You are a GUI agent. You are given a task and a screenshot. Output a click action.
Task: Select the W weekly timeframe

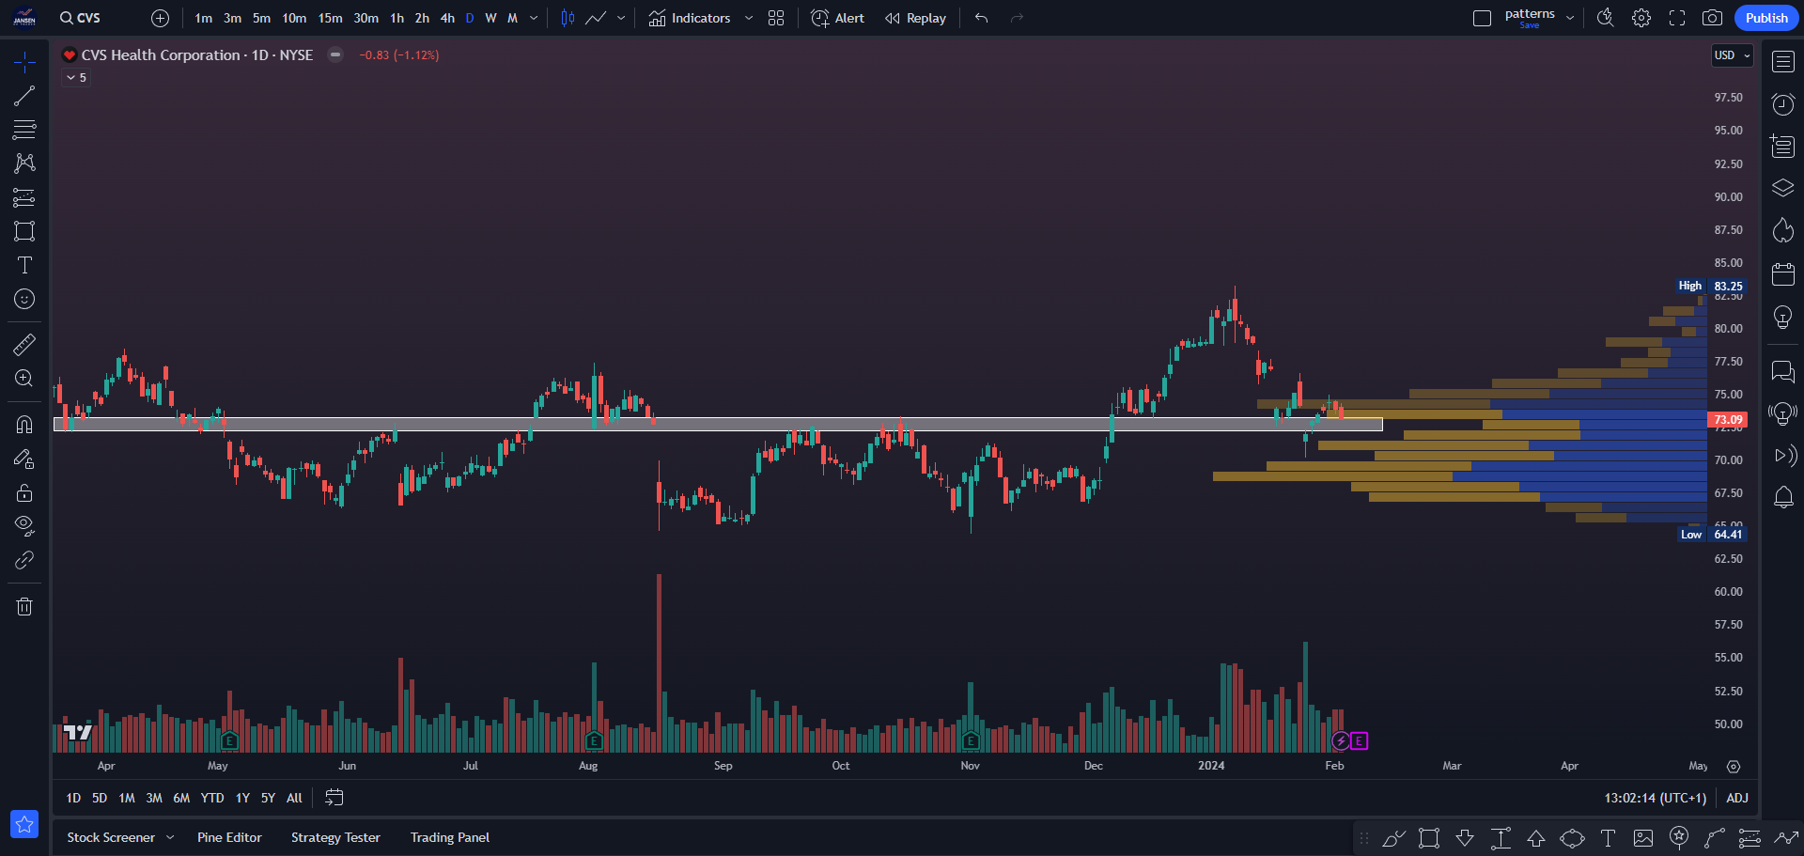[x=490, y=18]
